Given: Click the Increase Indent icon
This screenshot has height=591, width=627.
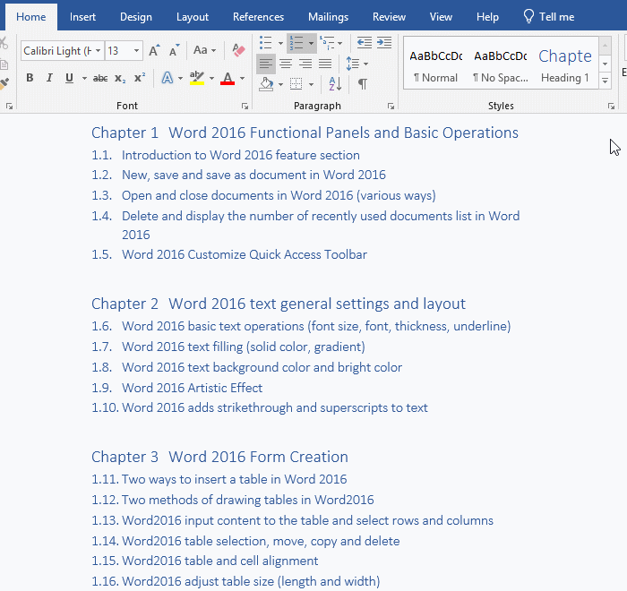Looking at the screenshot, I should pyautogui.click(x=384, y=42).
